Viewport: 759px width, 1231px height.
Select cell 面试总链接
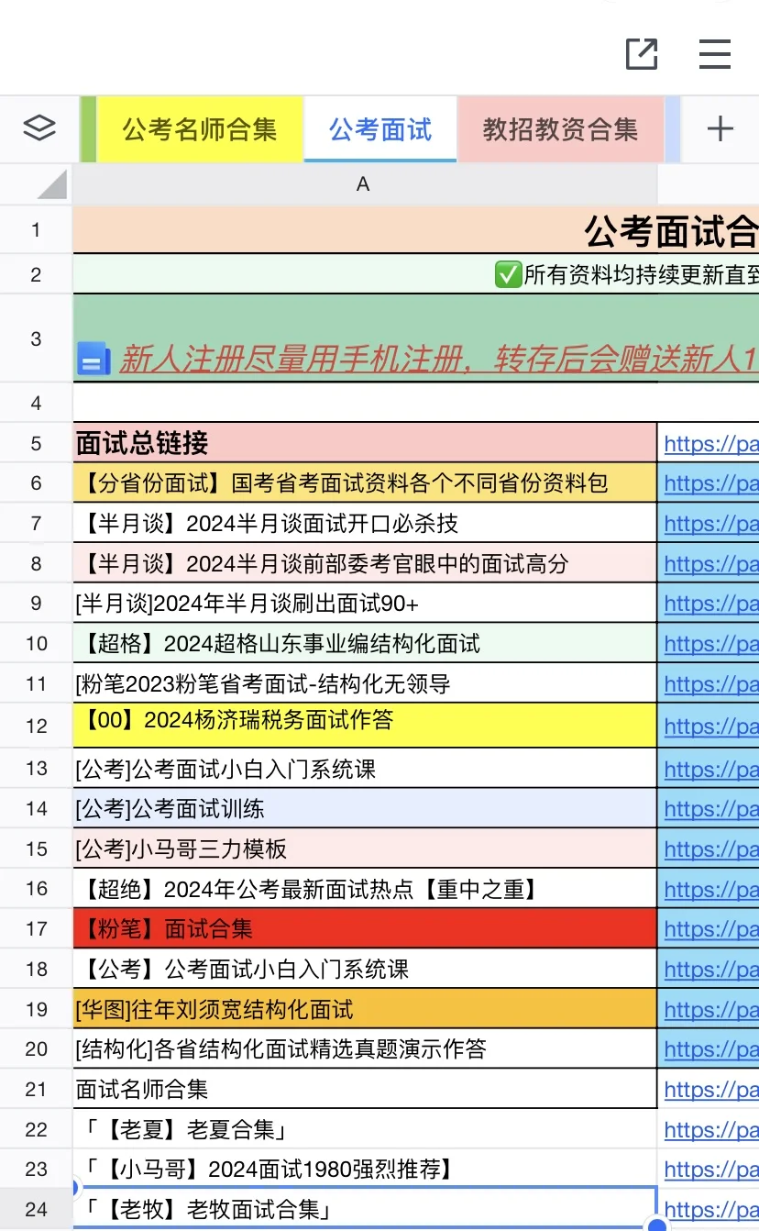tap(365, 443)
